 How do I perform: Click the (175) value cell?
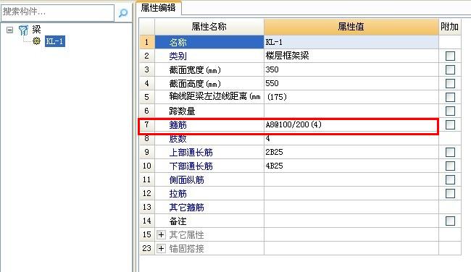(351, 97)
